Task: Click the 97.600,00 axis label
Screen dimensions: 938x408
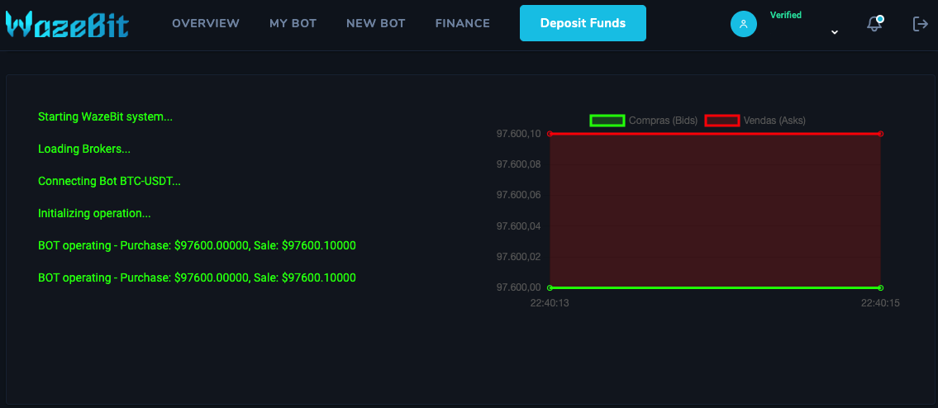Action: pyautogui.click(x=518, y=287)
